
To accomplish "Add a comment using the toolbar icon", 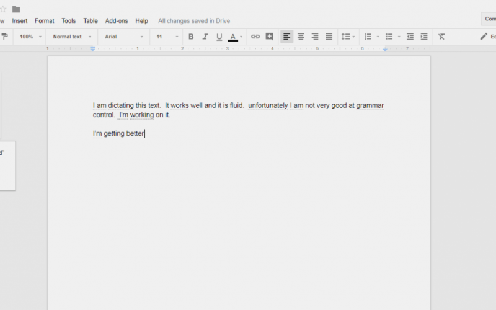I will tap(270, 37).
